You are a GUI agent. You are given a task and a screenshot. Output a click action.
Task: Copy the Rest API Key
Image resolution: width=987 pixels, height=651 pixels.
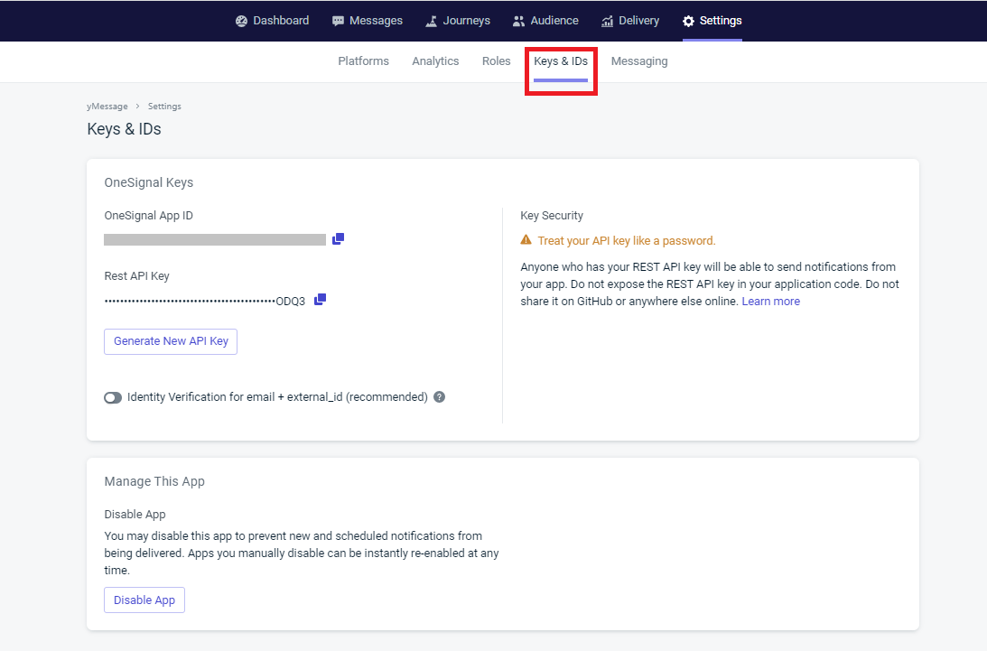tap(320, 299)
